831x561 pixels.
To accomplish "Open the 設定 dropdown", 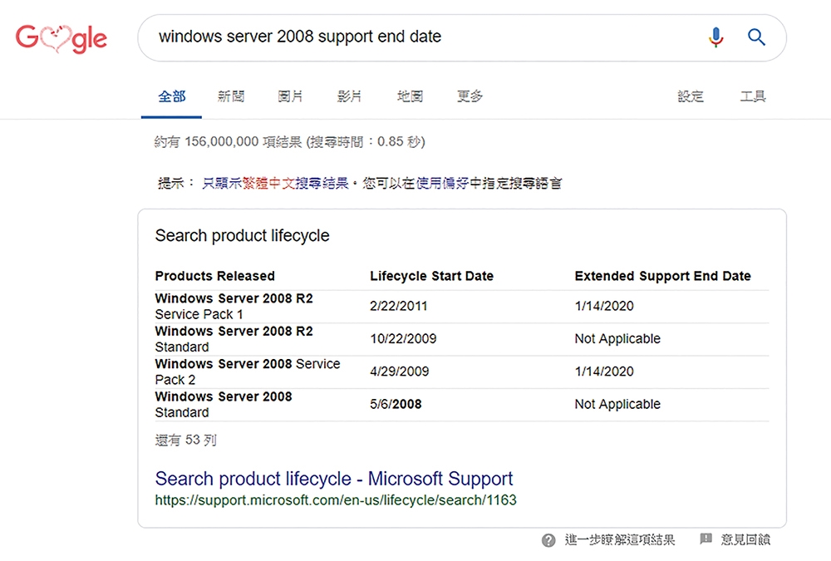I will point(691,96).
